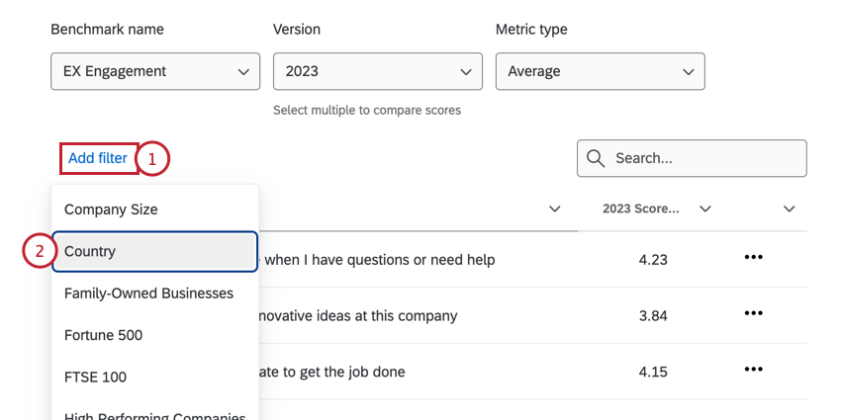Click the search magnifier icon

tap(596, 158)
